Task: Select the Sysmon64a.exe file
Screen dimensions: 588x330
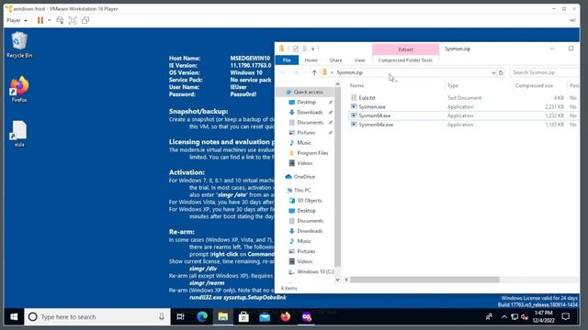Action: [x=376, y=125]
